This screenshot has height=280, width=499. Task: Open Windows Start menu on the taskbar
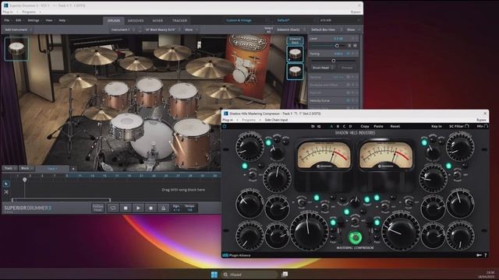point(214,275)
